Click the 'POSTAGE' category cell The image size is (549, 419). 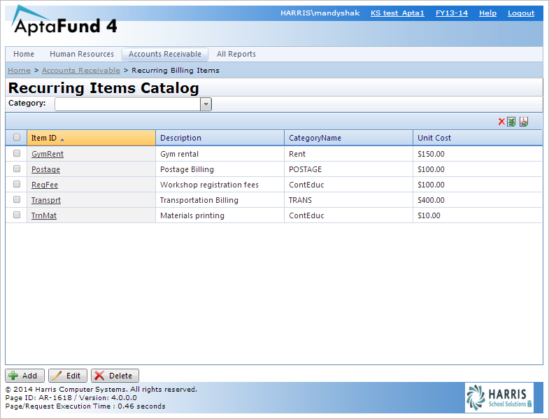348,169
